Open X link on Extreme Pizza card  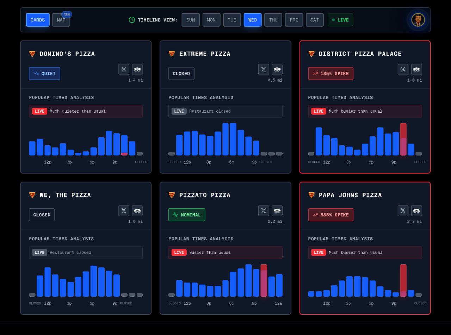[x=264, y=69]
